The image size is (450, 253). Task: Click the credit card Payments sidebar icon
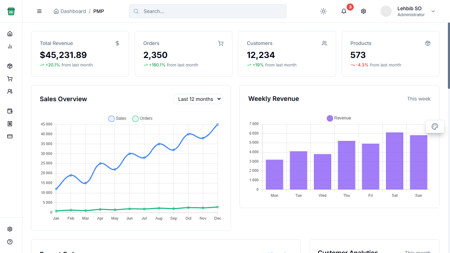pyautogui.click(x=10, y=136)
